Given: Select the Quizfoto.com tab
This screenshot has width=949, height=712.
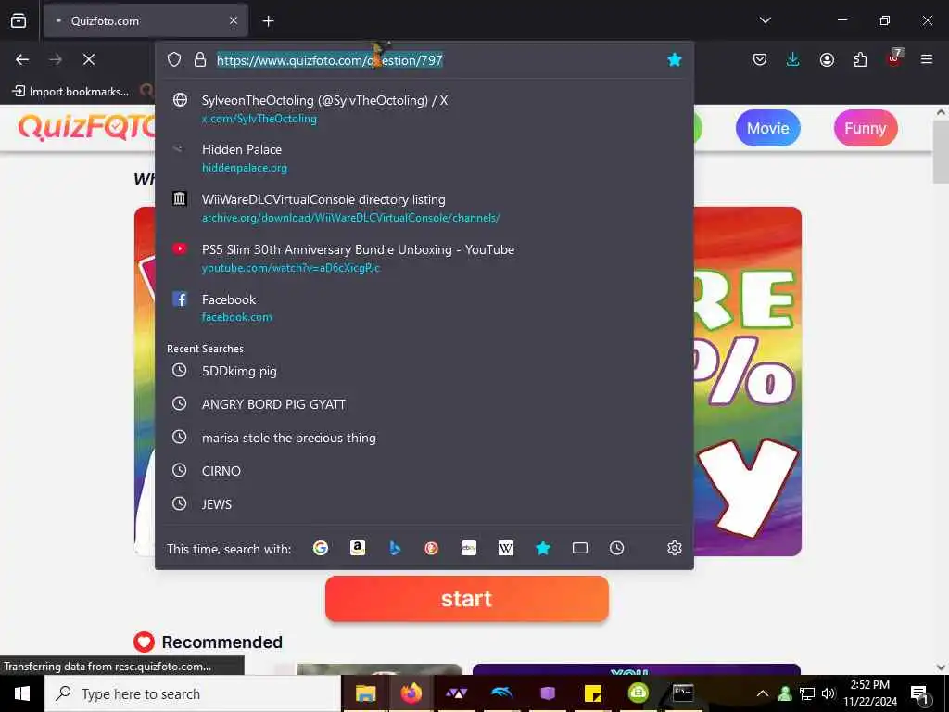Looking at the screenshot, I should (x=146, y=20).
